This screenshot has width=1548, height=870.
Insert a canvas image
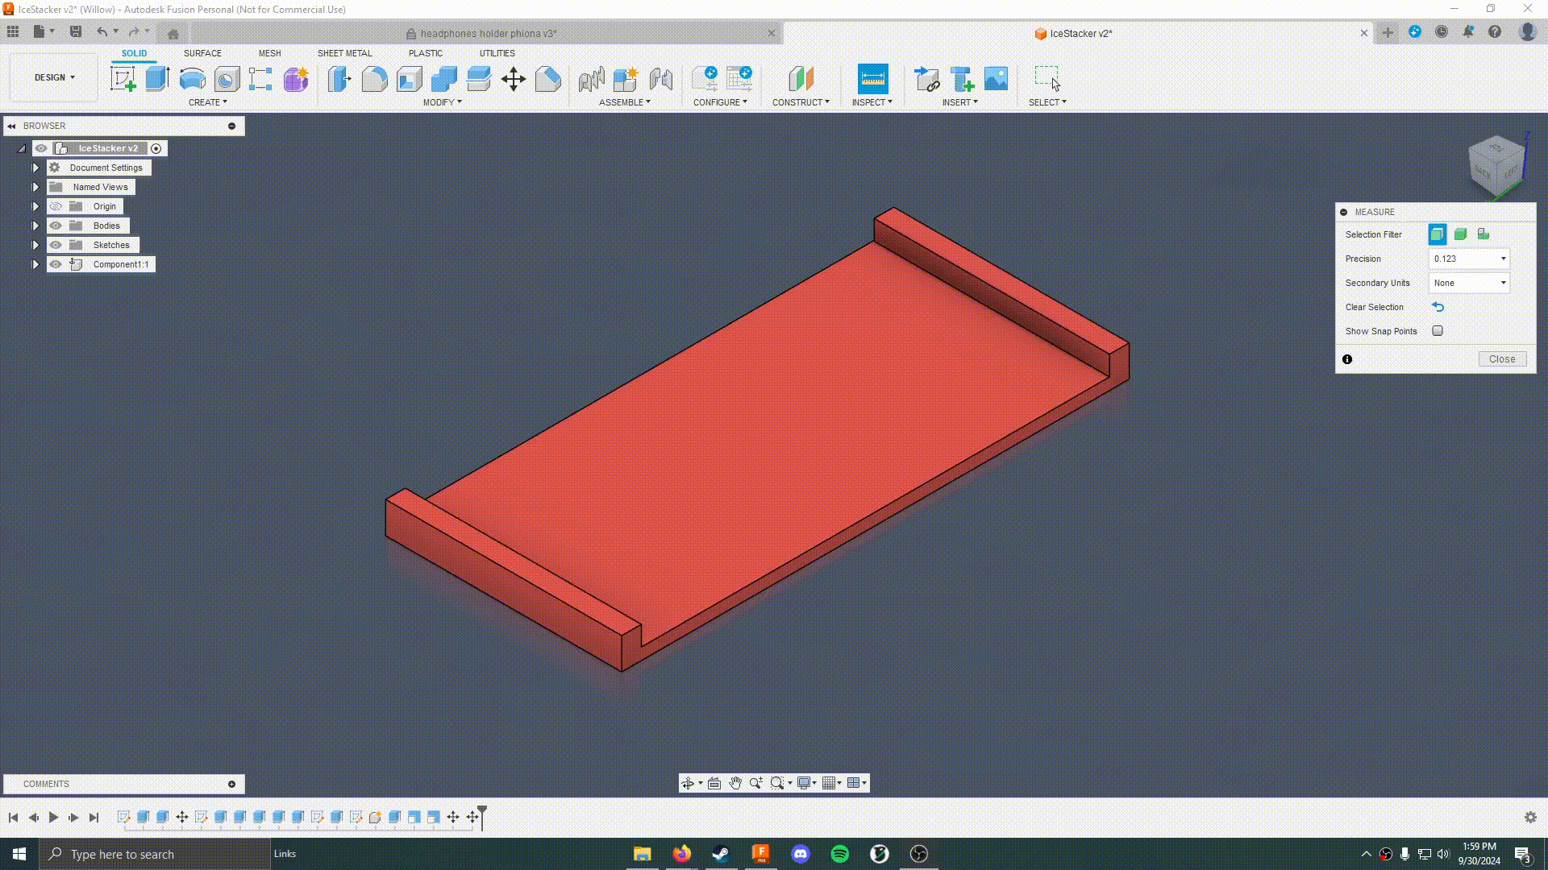coord(997,78)
